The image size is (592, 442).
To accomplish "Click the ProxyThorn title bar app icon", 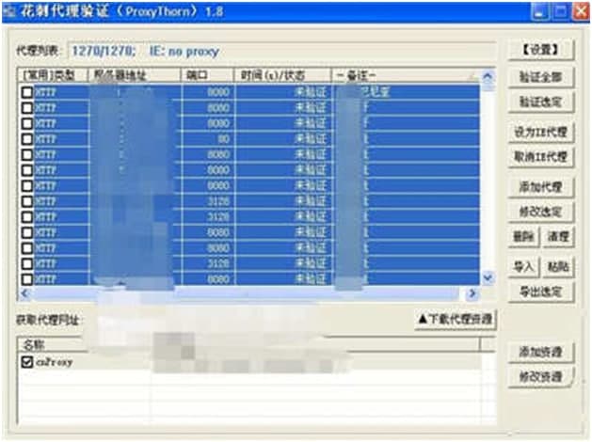I will [9, 11].
